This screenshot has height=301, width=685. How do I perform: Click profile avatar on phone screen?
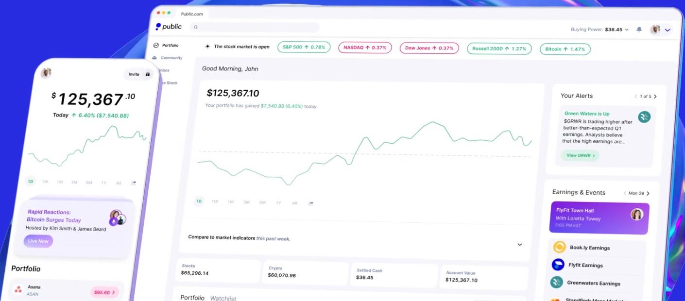(47, 73)
